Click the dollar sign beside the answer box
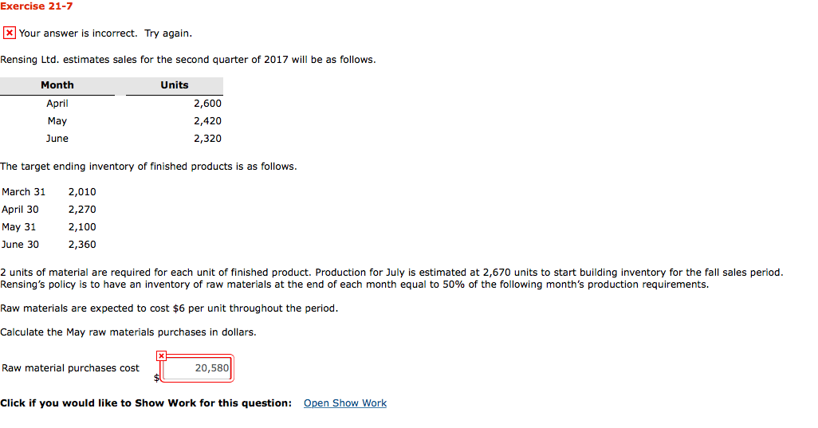 (x=156, y=378)
